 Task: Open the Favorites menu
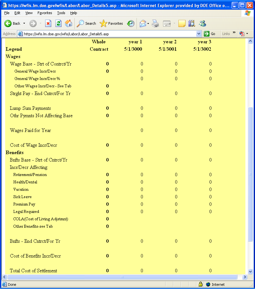click(x=45, y=13)
